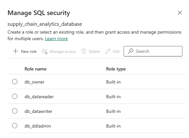This screenshot has width=189, height=138.
Task: Click the Manage SQL security heading
Action: pyautogui.click(x=39, y=13)
